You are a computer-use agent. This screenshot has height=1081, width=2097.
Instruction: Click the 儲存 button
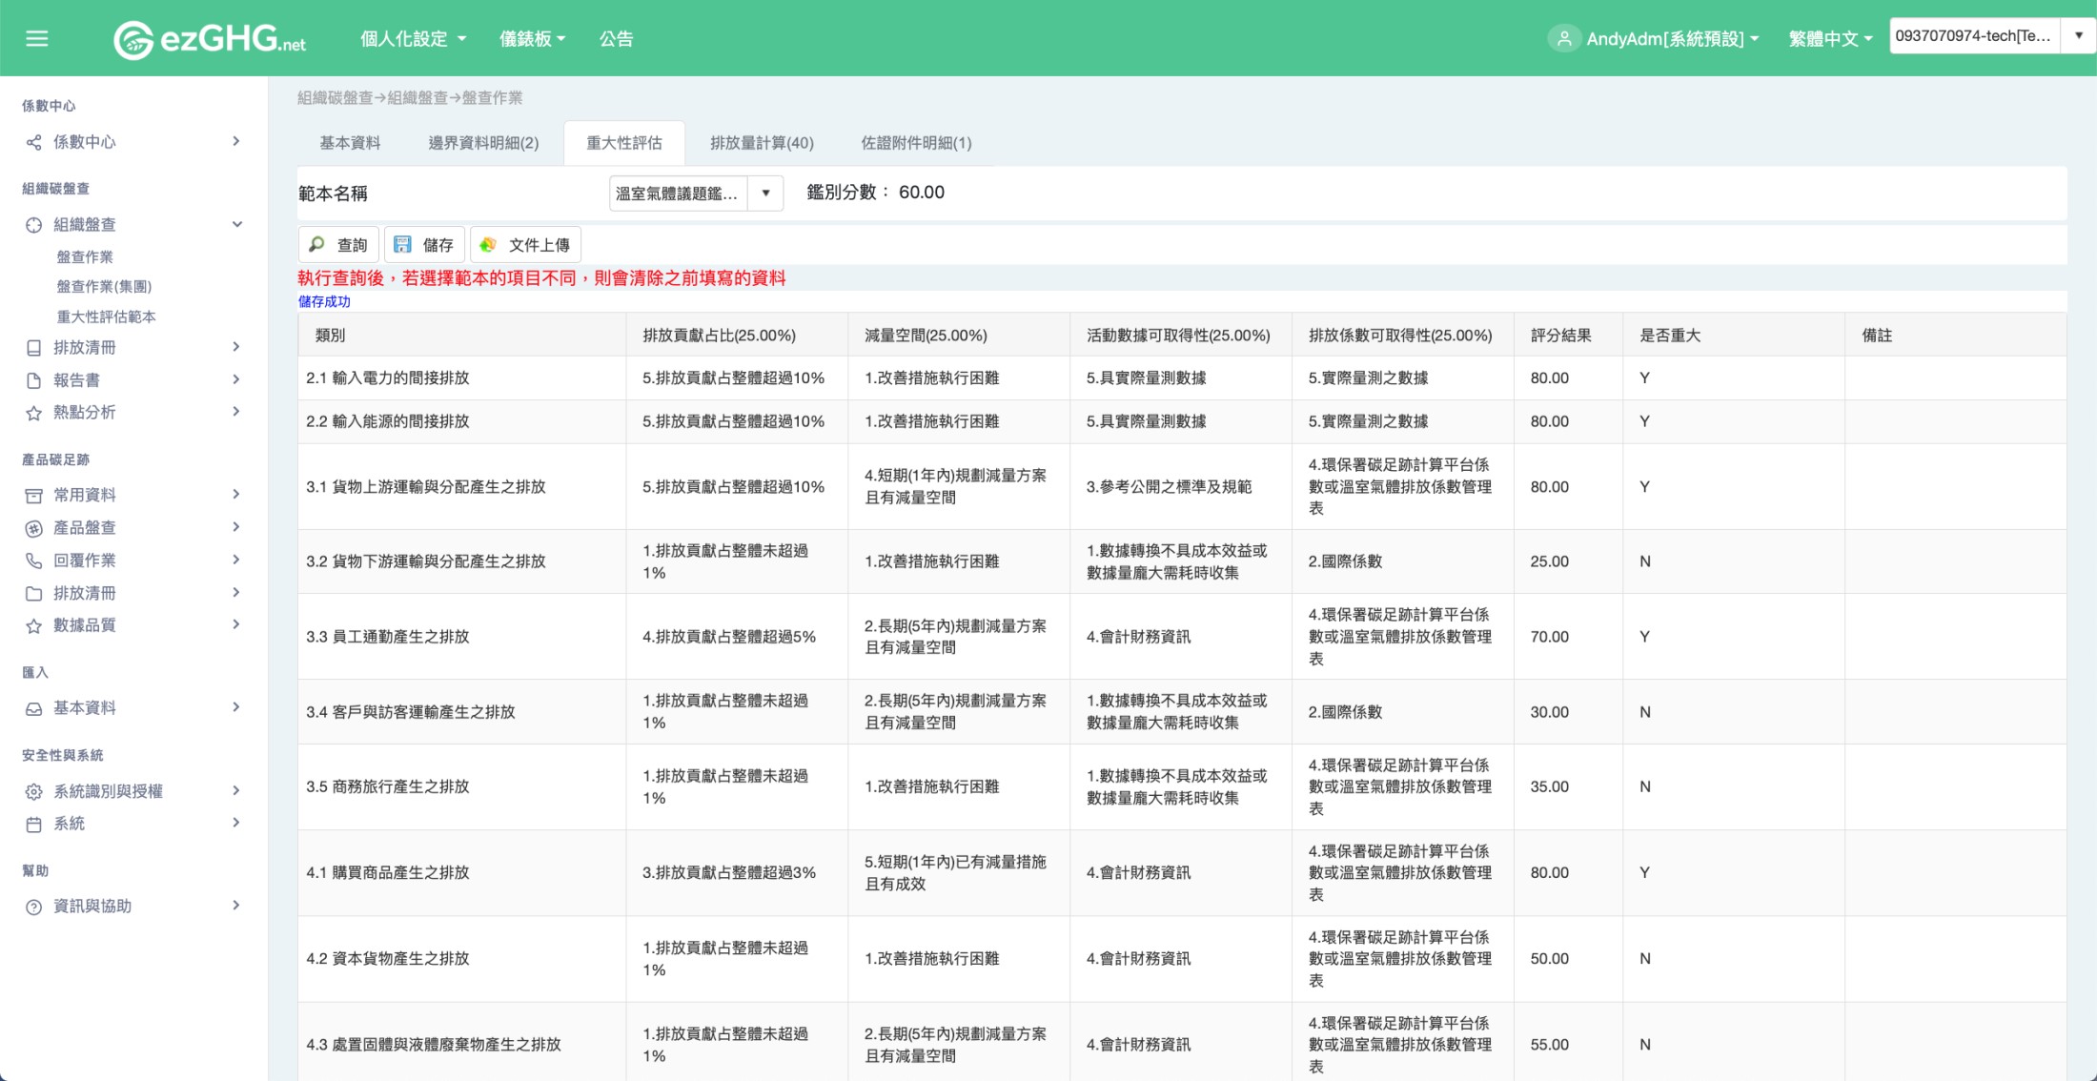click(425, 245)
